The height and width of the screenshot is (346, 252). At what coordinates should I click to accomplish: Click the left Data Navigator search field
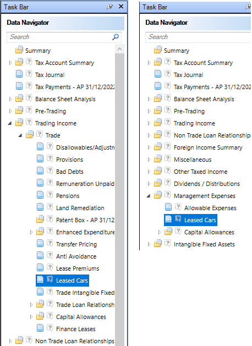[x=64, y=37]
